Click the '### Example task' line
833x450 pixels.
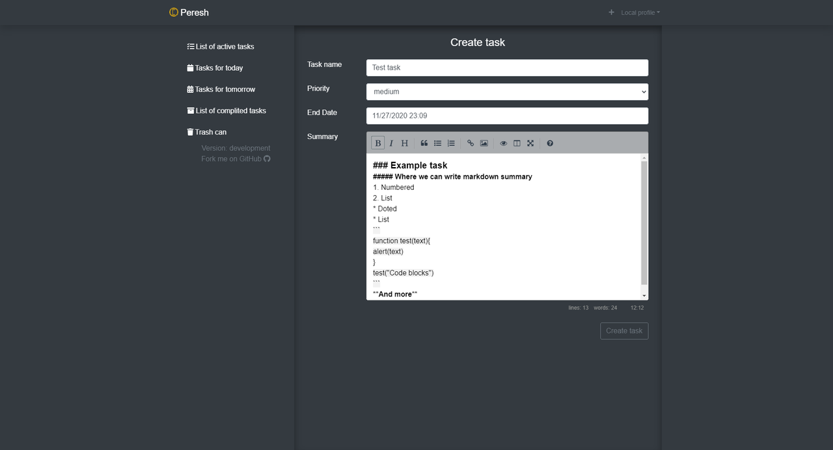tap(410, 165)
